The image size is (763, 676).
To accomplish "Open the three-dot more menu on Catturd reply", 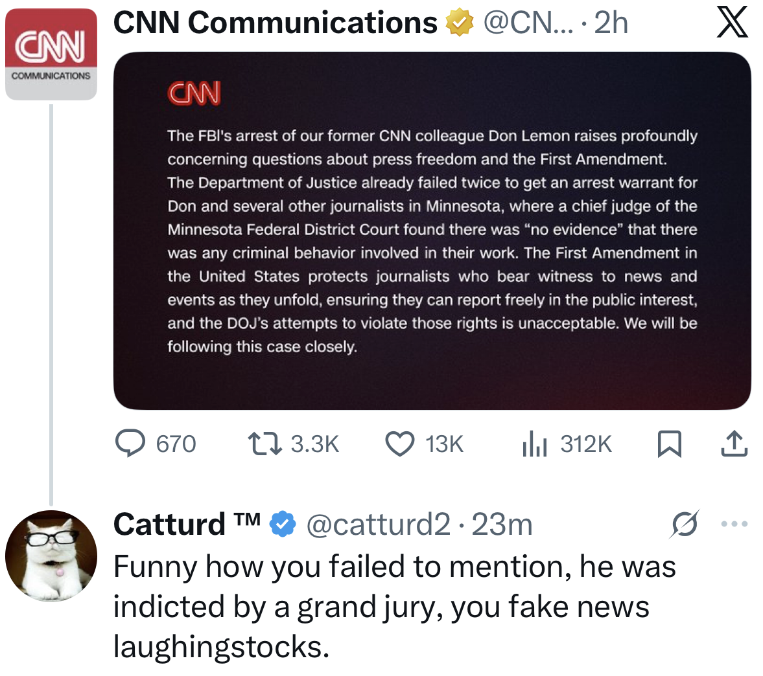I will coord(735,524).
